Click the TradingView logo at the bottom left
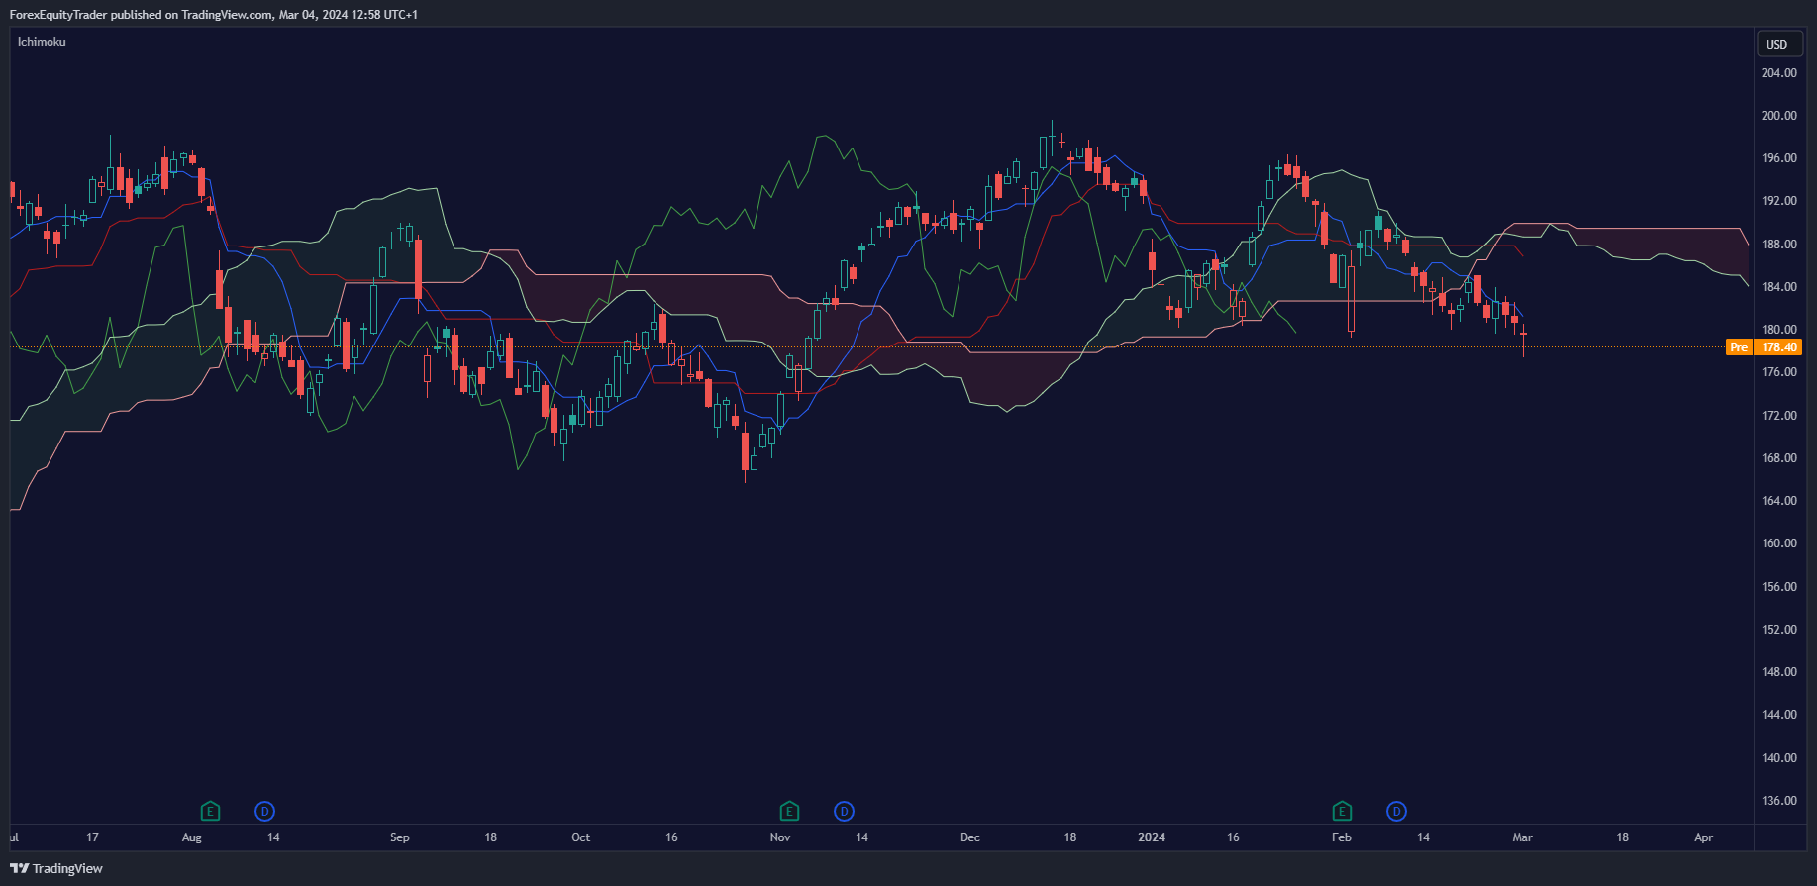The height and width of the screenshot is (886, 1817). (56, 868)
